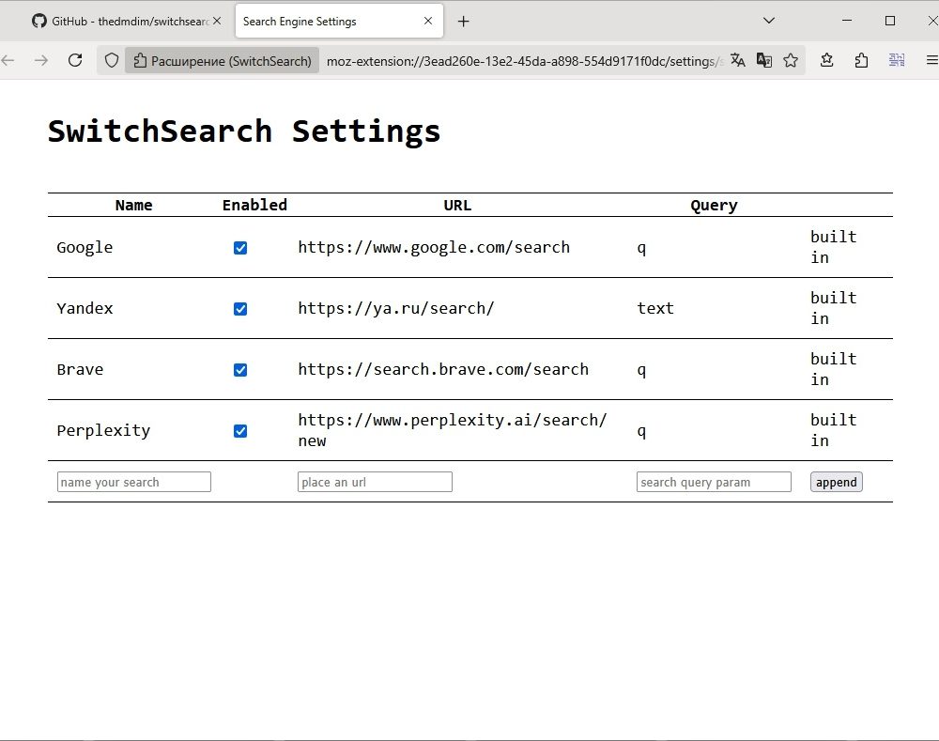Expand the list all tabs chevron
The width and height of the screenshot is (939, 741).
pyautogui.click(x=769, y=21)
